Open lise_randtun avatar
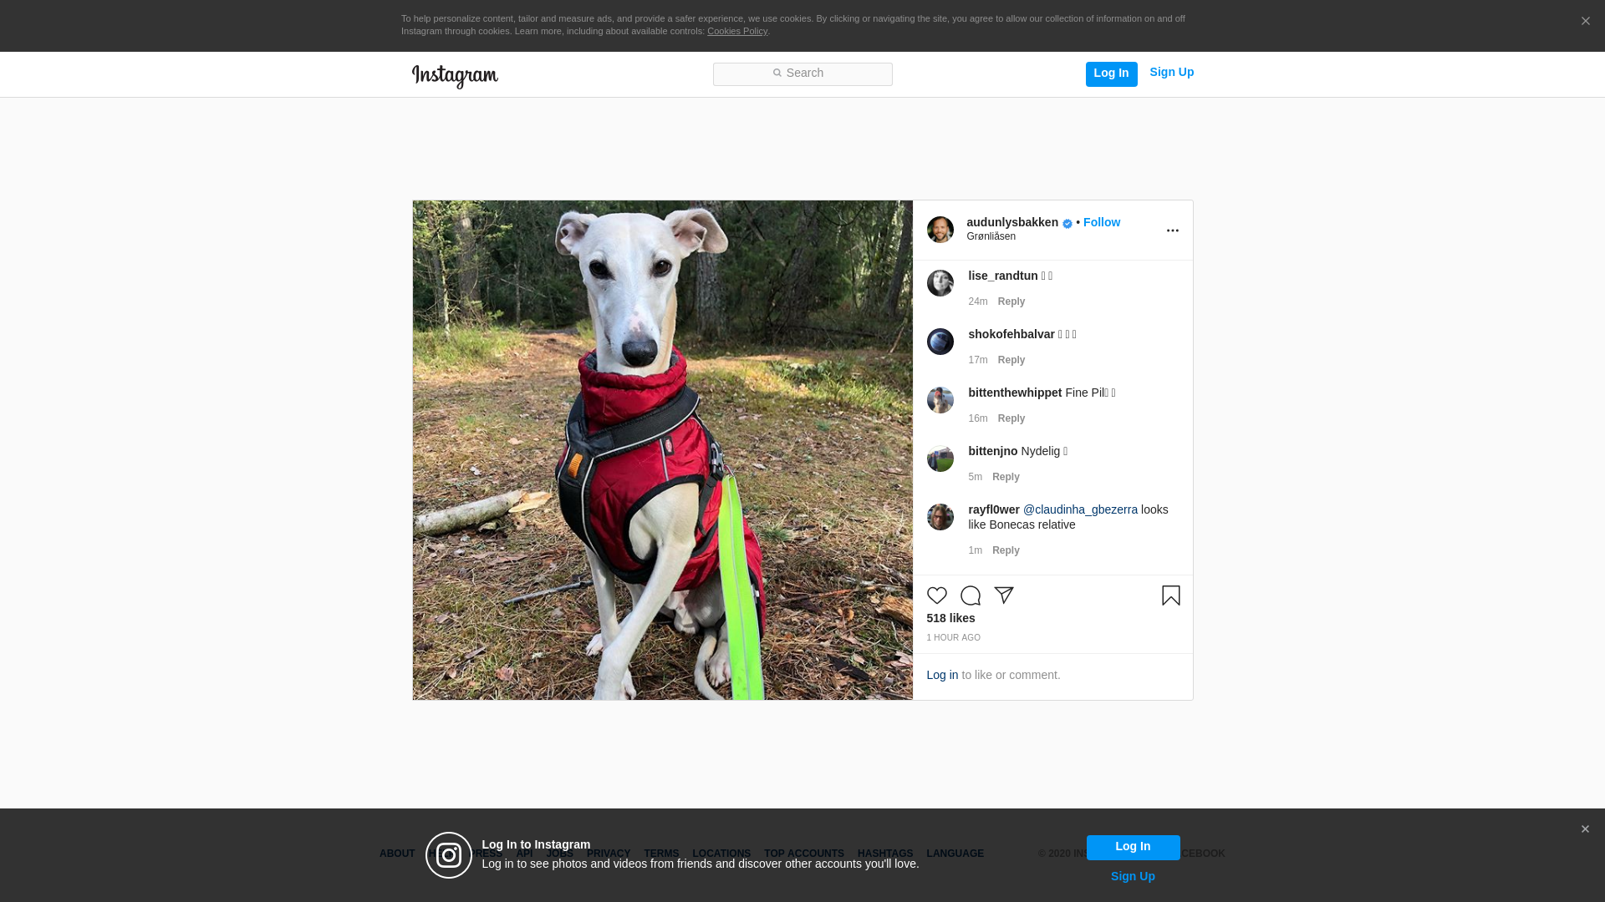 pos(940,283)
